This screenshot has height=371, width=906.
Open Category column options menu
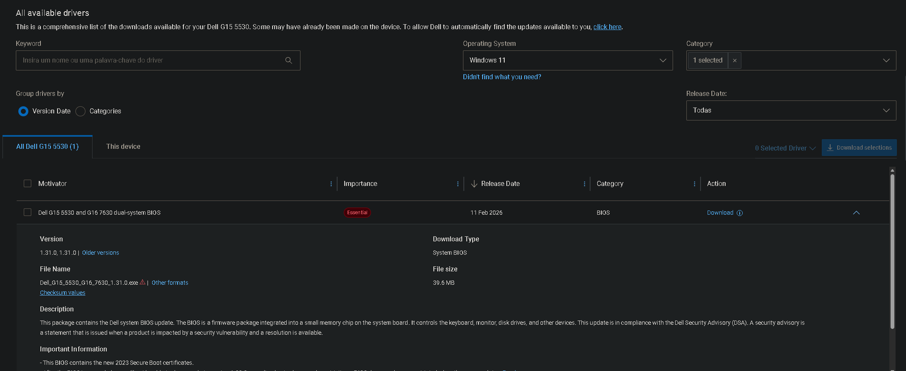click(695, 184)
